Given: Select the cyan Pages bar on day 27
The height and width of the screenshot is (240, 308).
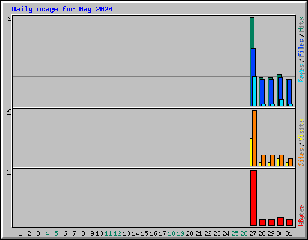Looking at the screenshot, I should (x=254, y=91).
